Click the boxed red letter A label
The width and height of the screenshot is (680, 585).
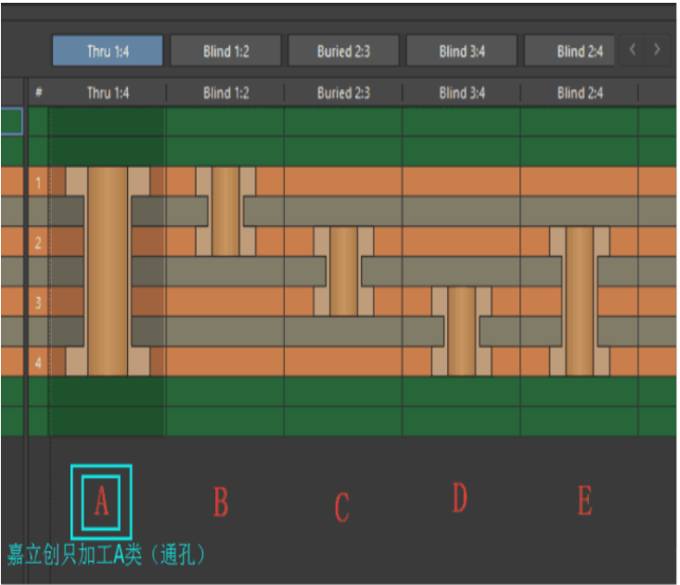click(101, 502)
